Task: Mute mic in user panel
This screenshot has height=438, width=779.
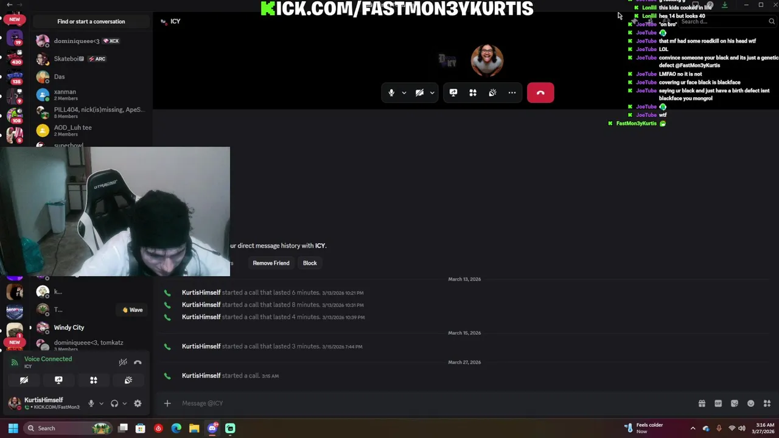Action: 91,403
